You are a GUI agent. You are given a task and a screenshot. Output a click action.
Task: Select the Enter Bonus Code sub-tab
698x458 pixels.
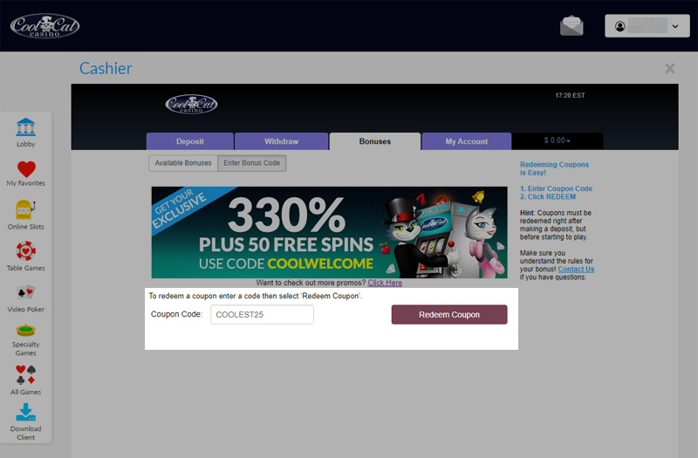tap(251, 163)
